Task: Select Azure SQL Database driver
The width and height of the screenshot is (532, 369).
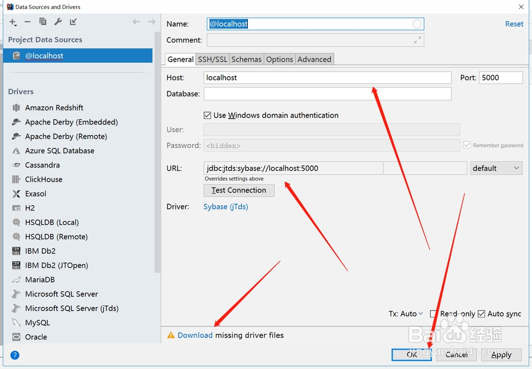Action: click(x=60, y=150)
